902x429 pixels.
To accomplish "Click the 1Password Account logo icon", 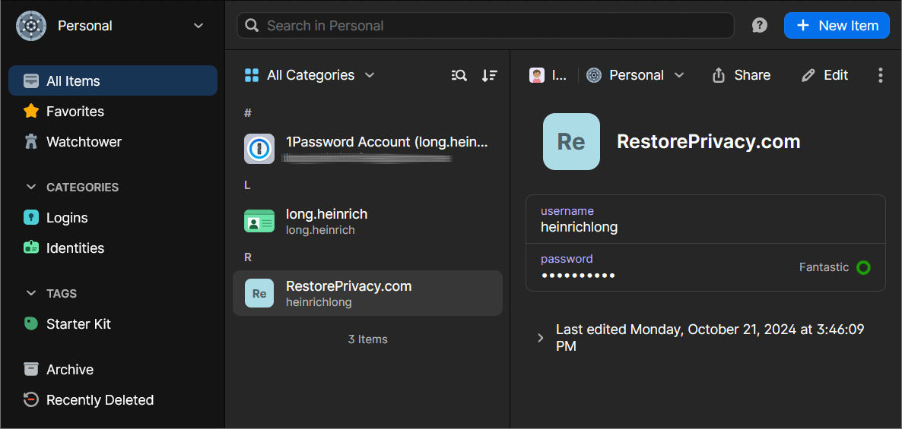I will point(259,150).
